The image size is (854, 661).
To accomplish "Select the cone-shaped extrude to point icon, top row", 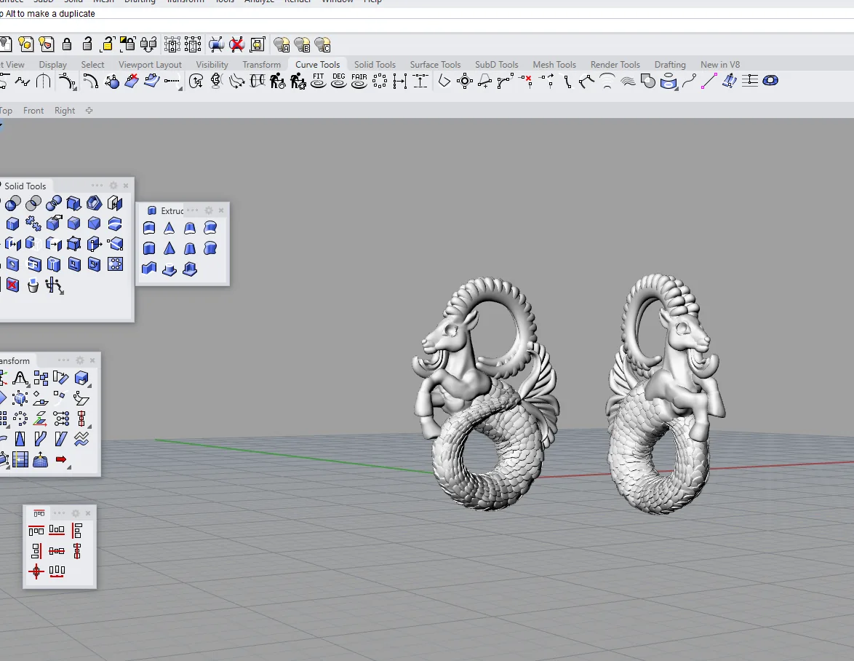I will point(169,228).
